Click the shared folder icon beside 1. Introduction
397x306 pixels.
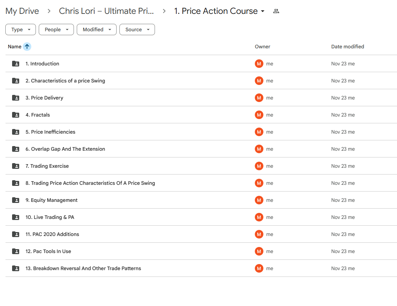(16, 64)
